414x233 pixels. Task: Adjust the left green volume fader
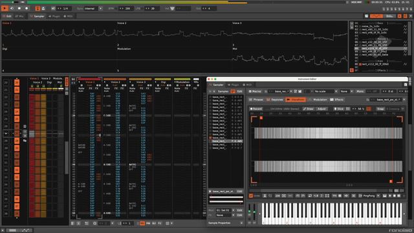250,212
